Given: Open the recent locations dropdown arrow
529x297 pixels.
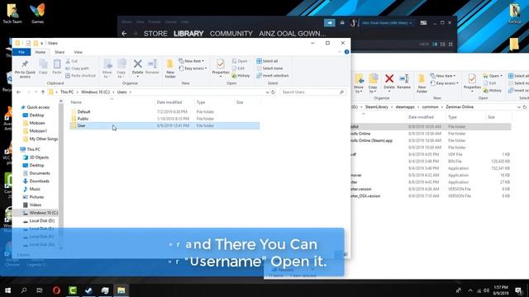Looking at the screenshot, I should 36,92.
